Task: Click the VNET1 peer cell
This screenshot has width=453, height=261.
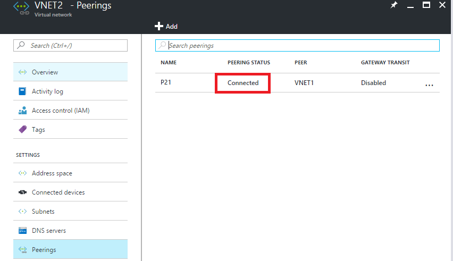Action: tap(304, 83)
